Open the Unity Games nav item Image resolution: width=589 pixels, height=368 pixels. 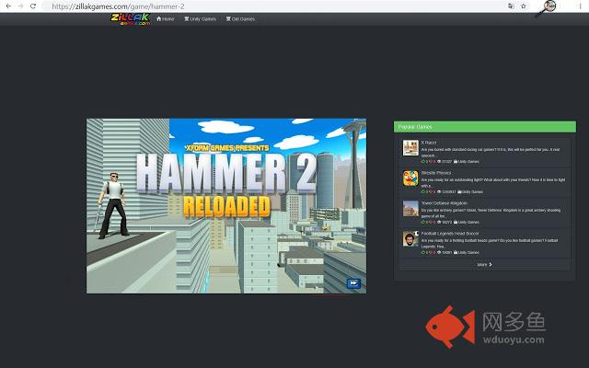(x=200, y=18)
